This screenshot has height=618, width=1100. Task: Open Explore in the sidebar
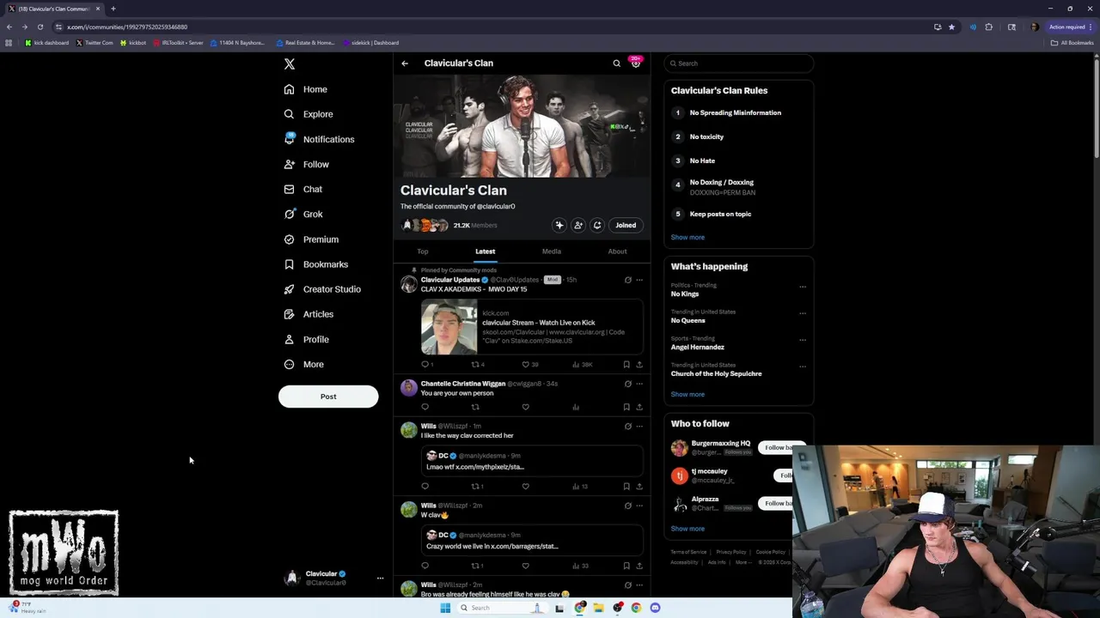[308, 114]
